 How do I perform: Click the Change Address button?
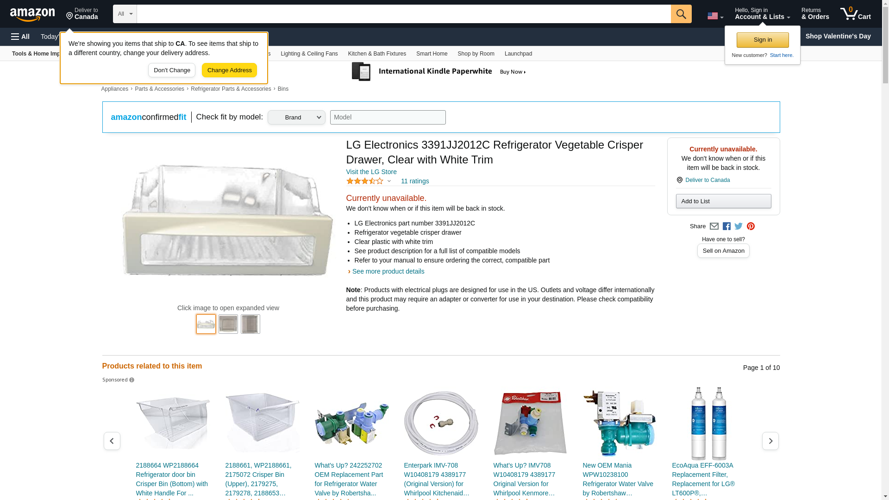click(x=229, y=70)
